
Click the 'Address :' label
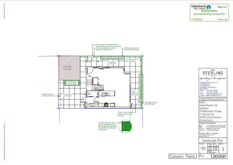[x=204, y=108]
